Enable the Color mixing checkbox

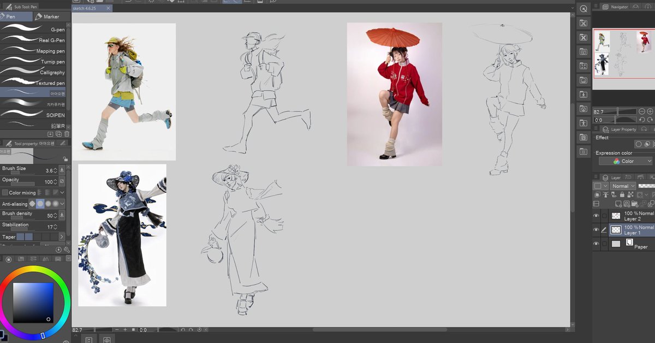click(x=5, y=193)
